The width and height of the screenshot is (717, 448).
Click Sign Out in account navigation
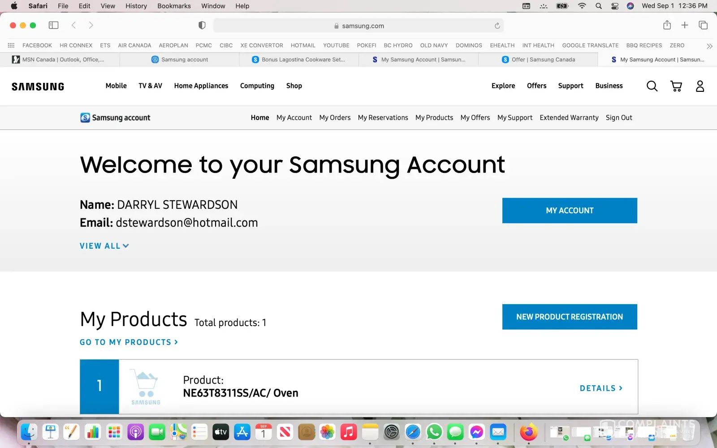pyautogui.click(x=619, y=118)
